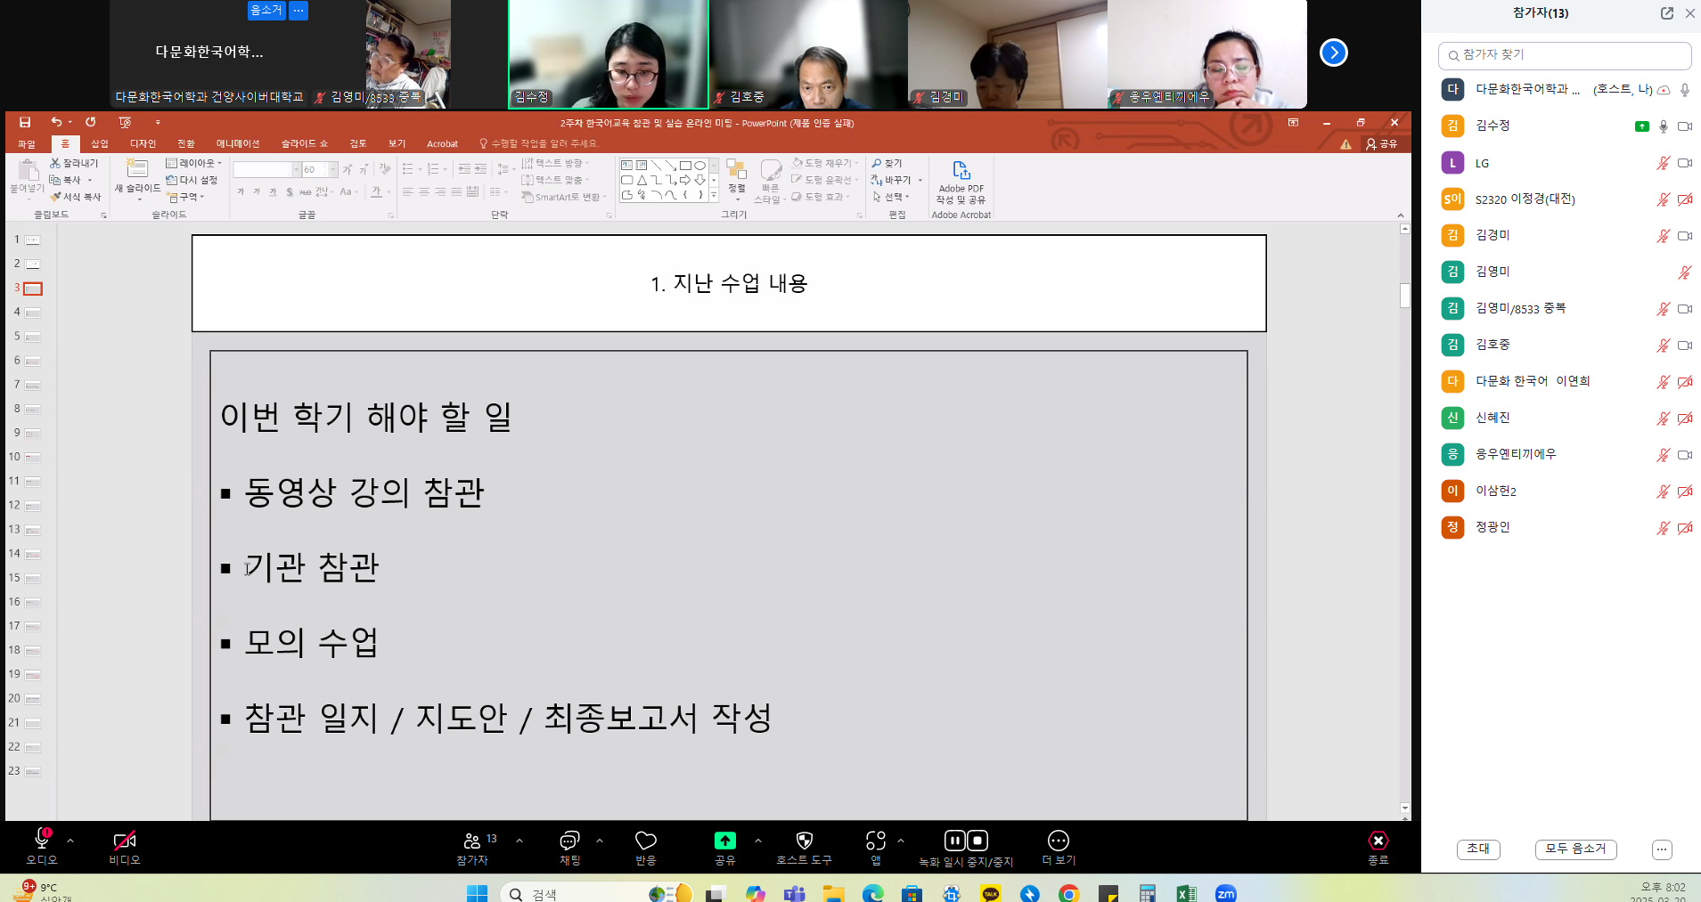The width and height of the screenshot is (1701, 902).
Task: Toggle the video camera on
Action: (x=125, y=841)
